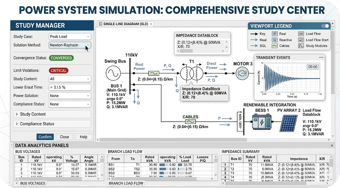The image size is (340, 188).
Task: Click the Confirm button
Action: 45,137
